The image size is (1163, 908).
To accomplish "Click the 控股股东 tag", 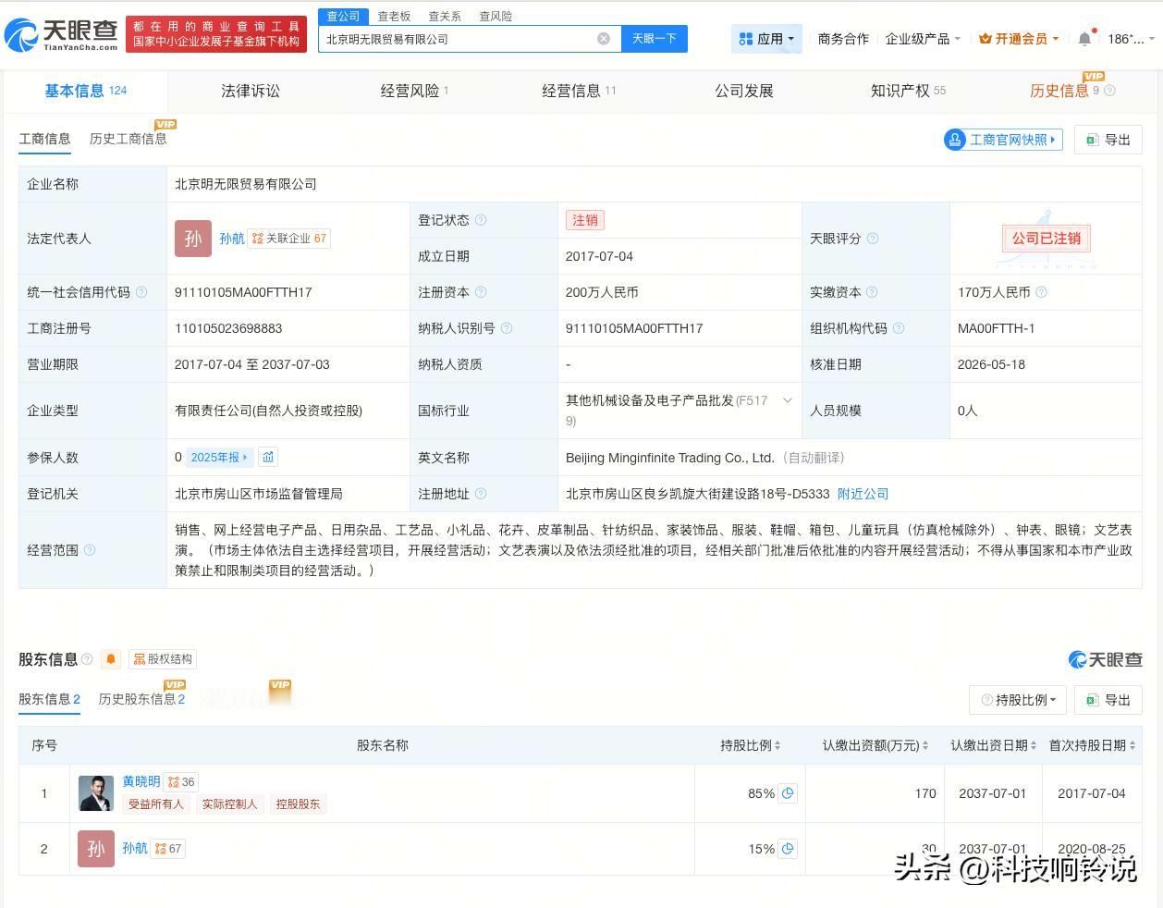I will [298, 804].
